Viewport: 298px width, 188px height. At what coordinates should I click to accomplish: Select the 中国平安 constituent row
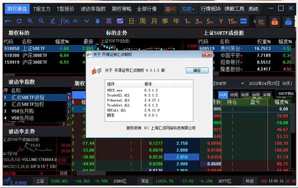(x=252, y=55)
